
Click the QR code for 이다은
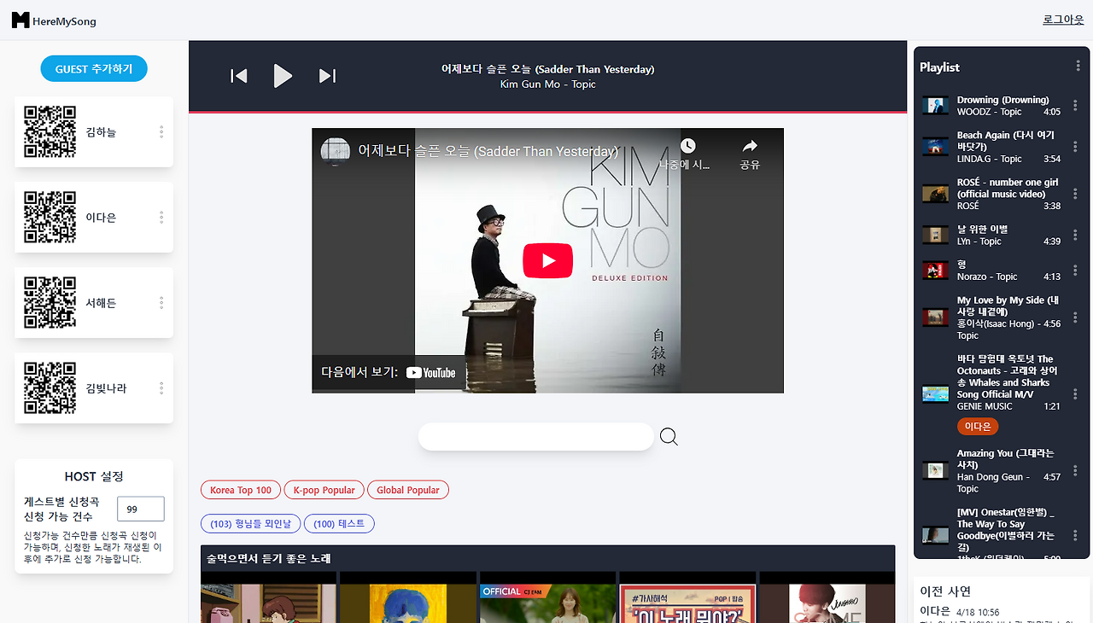[50, 217]
